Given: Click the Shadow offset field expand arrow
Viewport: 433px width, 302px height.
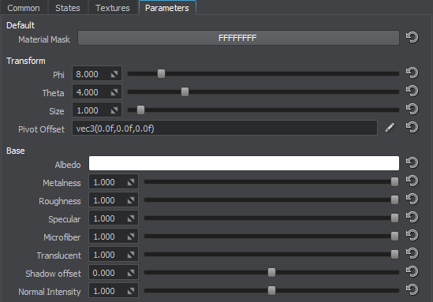Looking at the screenshot, I should tap(131, 273).
